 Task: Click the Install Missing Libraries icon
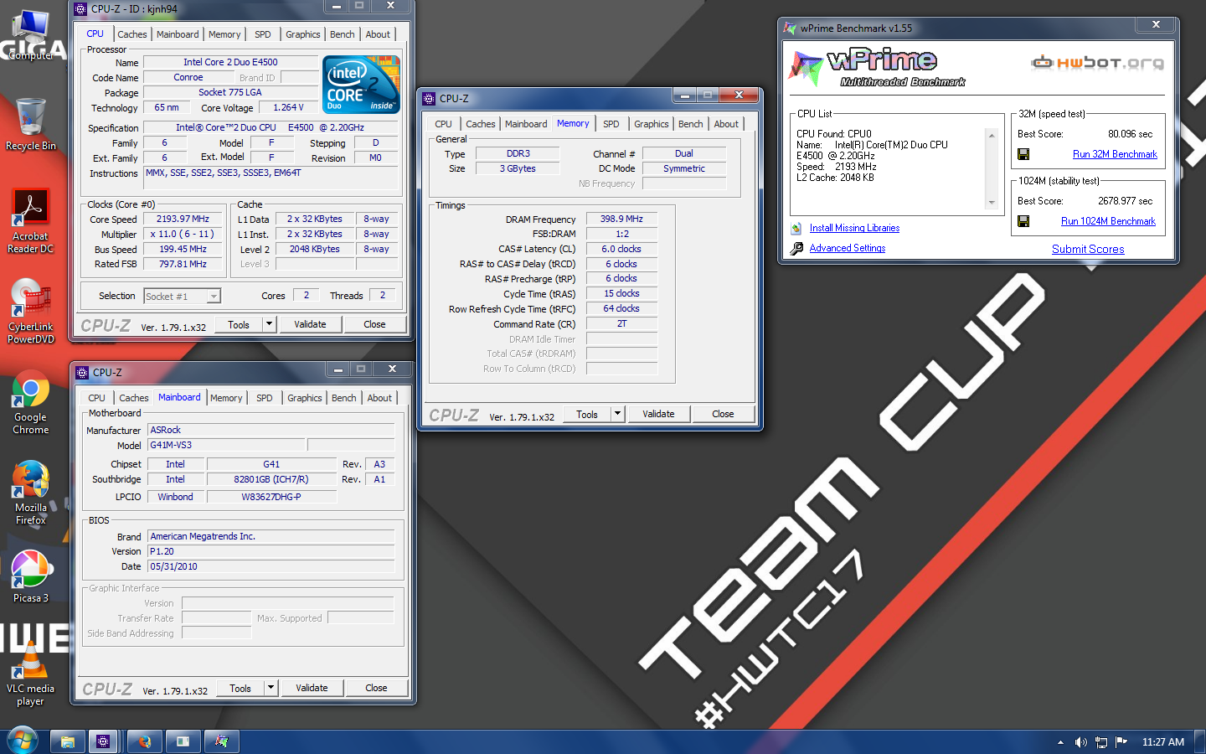pyautogui.click(x=796, y=228)
